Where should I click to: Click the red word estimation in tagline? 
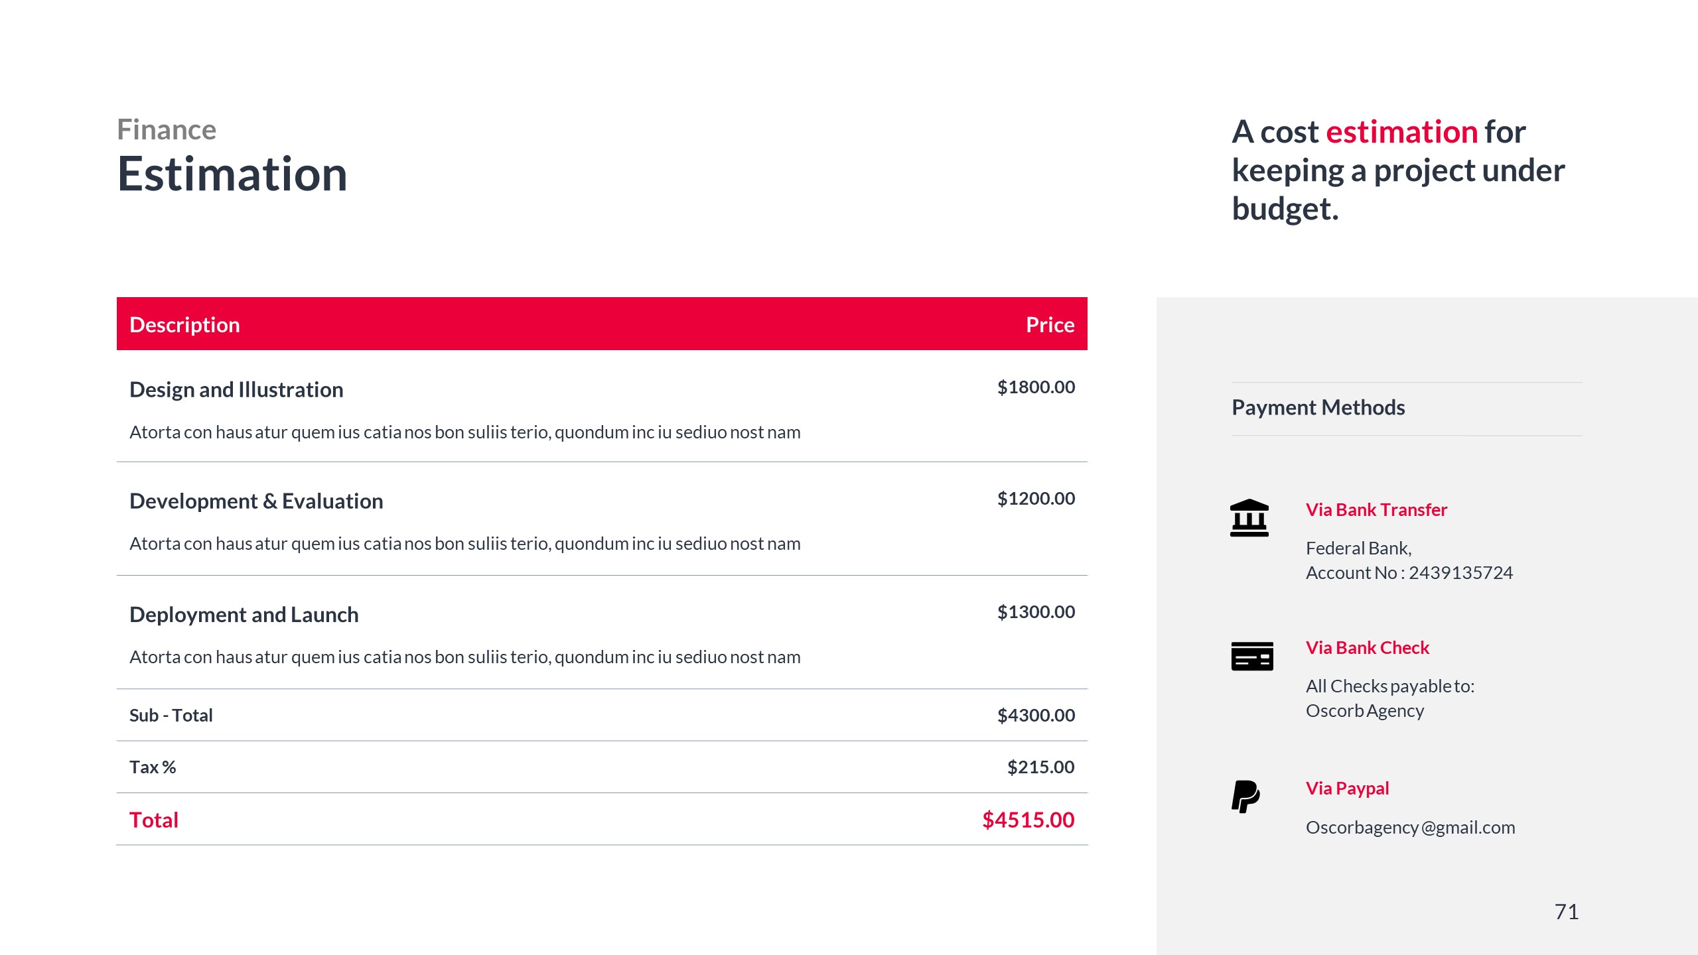(1401, 131)
